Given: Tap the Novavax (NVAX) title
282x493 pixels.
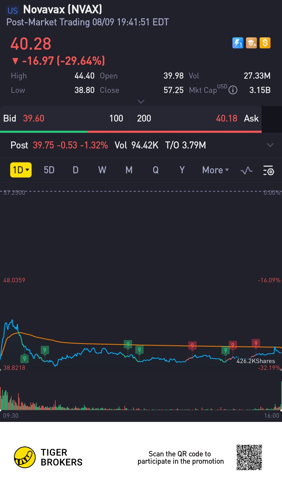Looking at the screenshot, I should (63, 10).
